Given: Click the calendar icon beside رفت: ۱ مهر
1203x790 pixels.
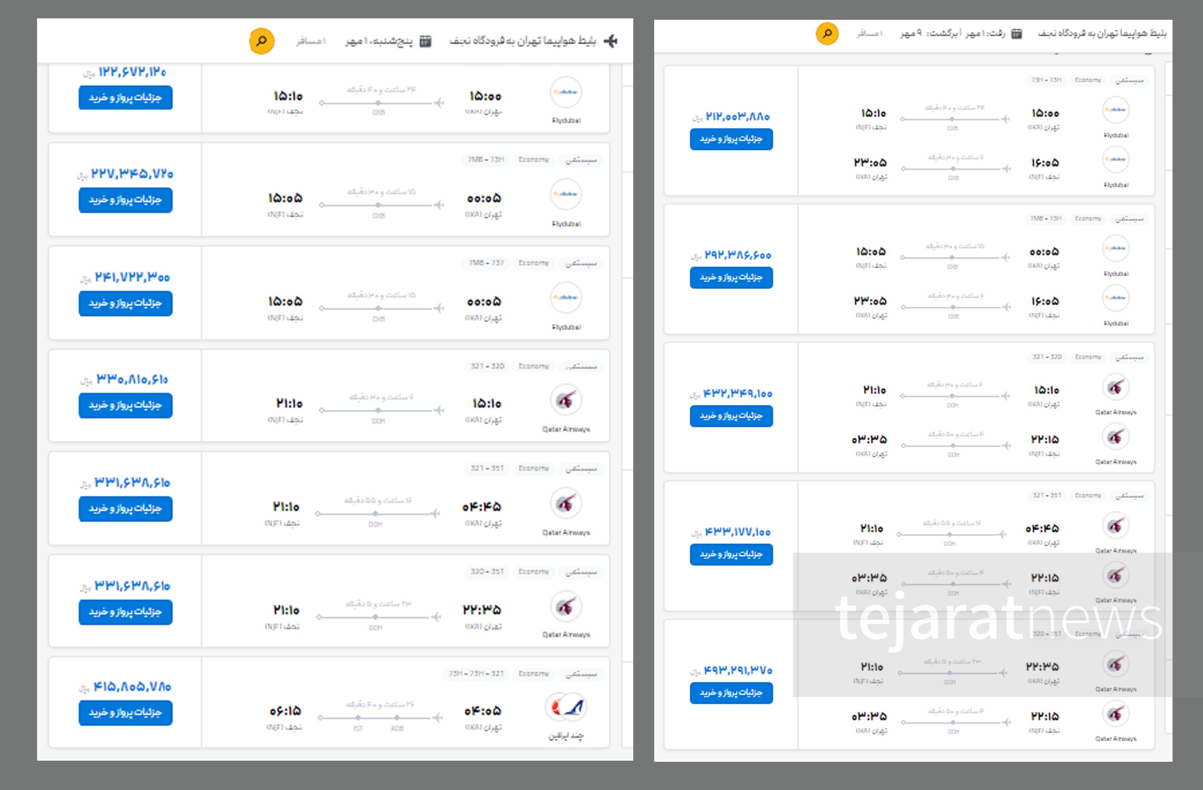Looking at the screenshot, I should click(1016, 34).
